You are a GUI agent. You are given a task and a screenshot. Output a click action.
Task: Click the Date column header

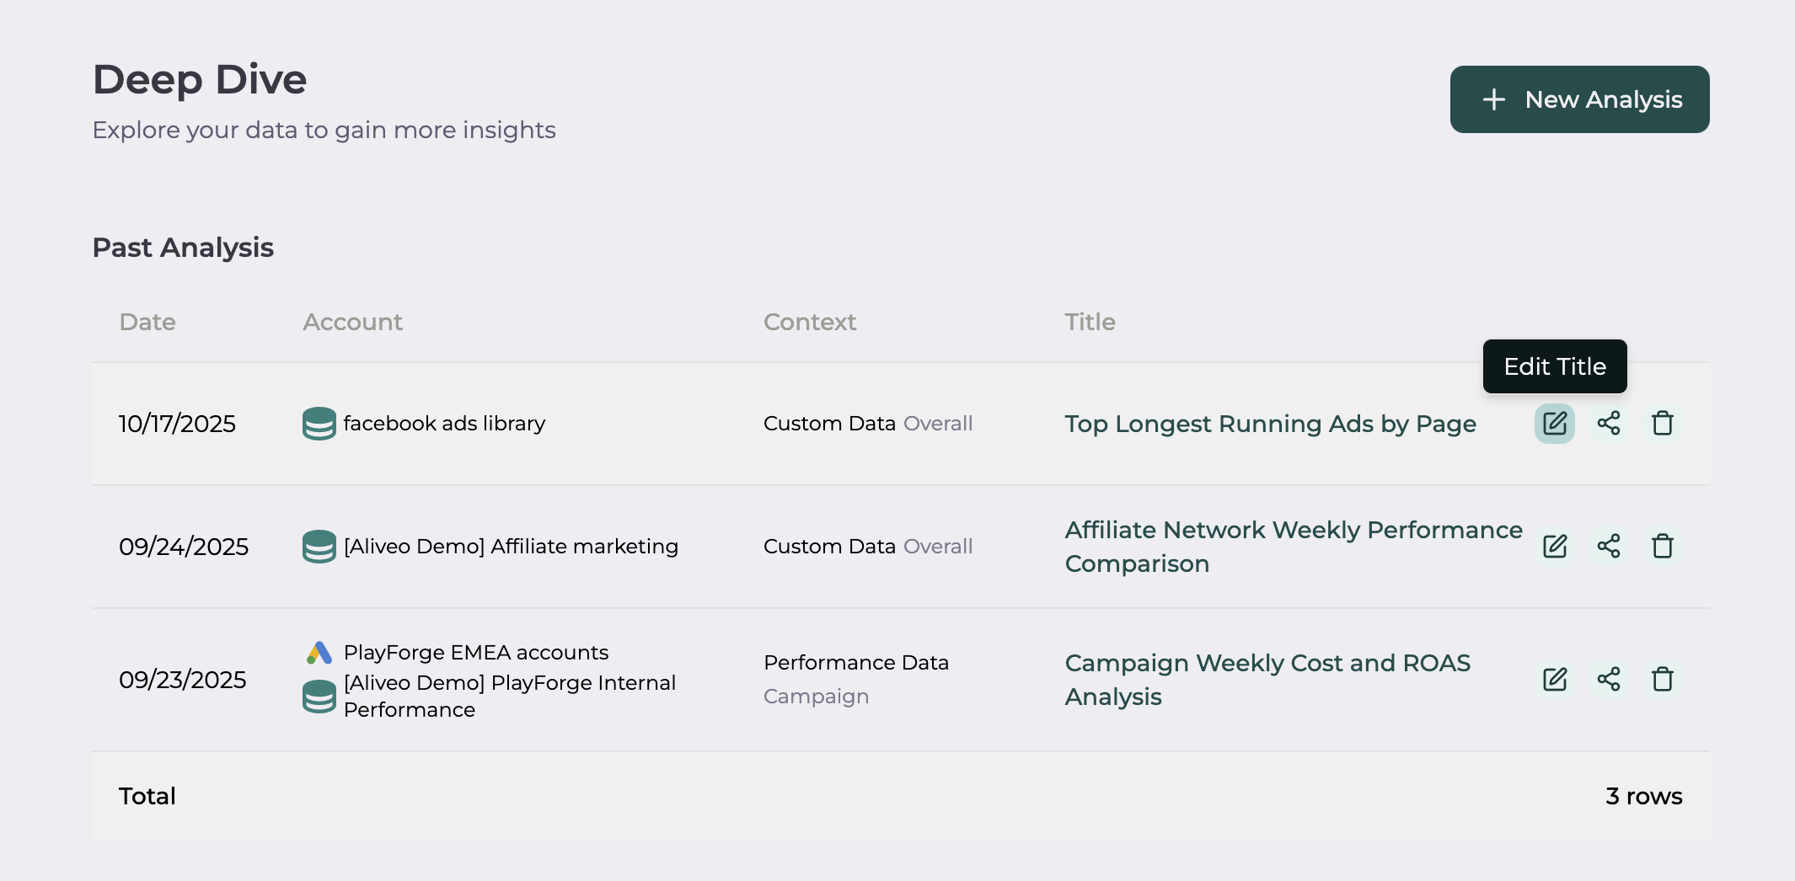(x=147, y=322)
